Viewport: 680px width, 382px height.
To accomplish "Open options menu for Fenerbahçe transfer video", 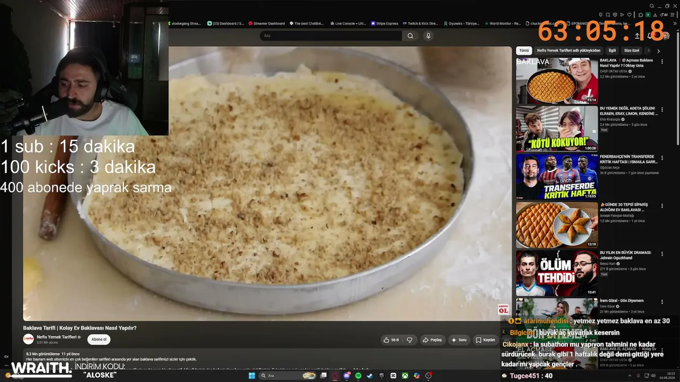I will [x=662, y=158].
